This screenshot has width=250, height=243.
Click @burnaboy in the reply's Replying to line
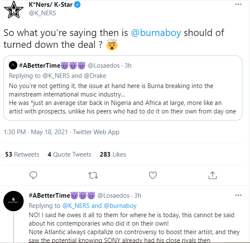point(120,206)
